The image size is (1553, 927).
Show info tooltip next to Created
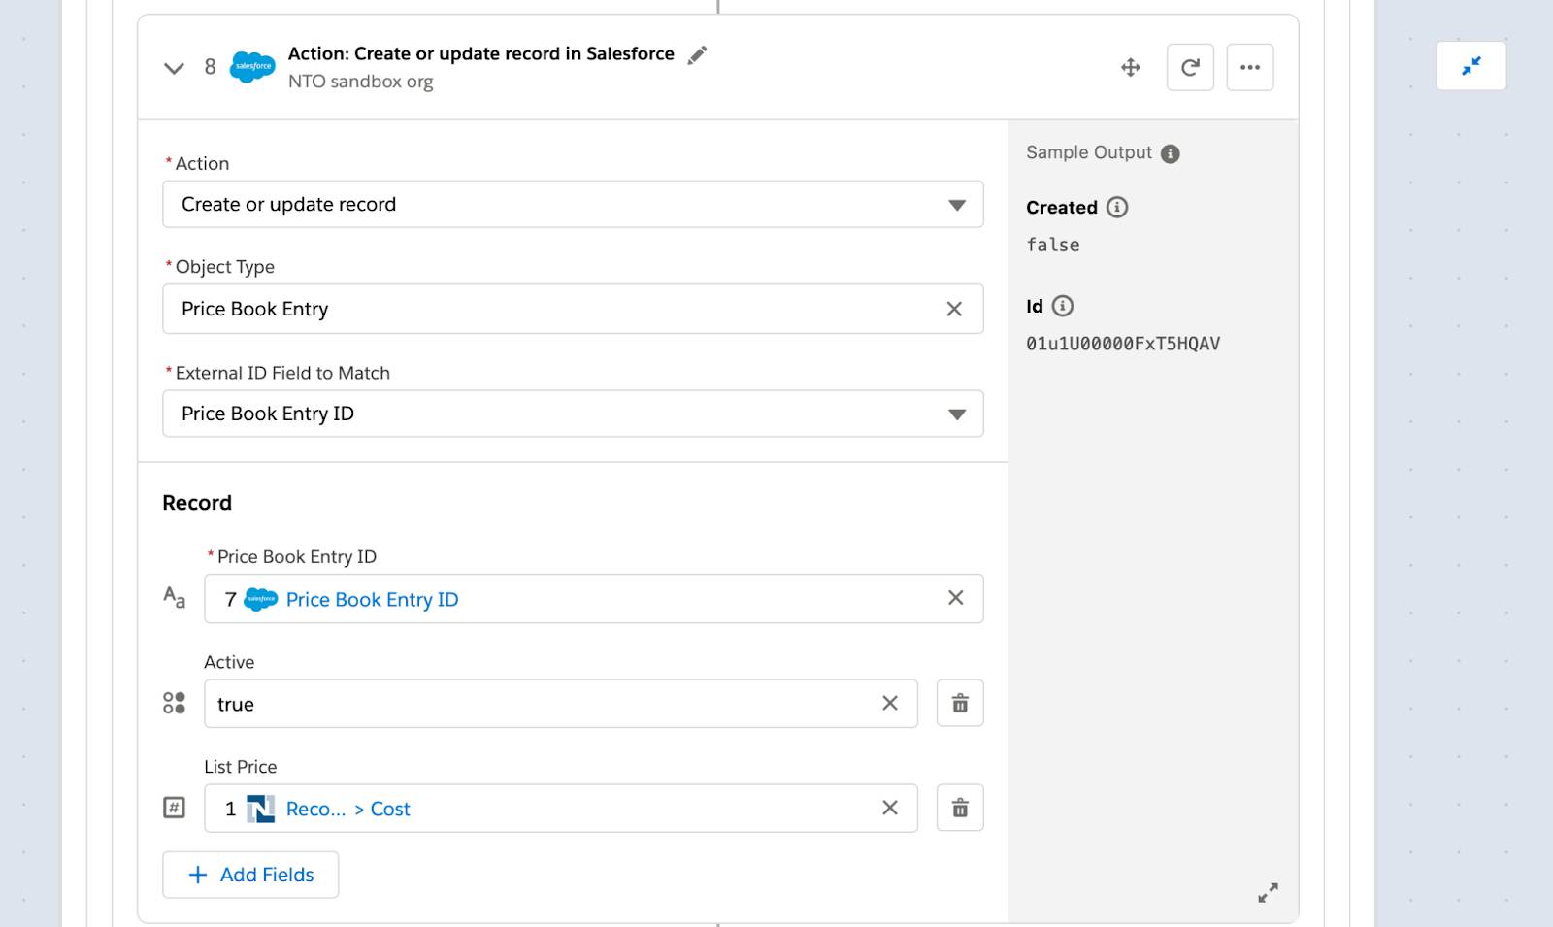click(x=1117, y=207)
